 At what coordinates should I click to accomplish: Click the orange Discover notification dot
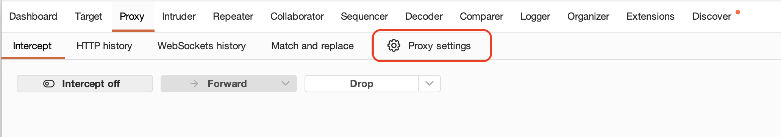pos(737,12)
